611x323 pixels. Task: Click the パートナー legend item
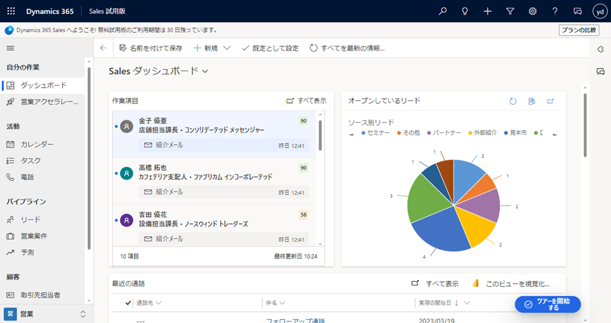(x=444, y=133)
